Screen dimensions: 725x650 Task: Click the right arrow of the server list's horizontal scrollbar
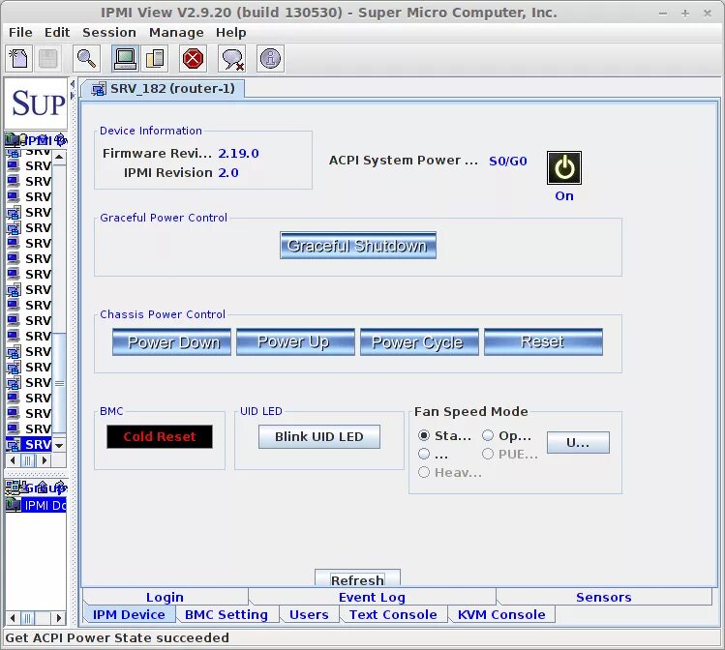pyautogui.click(x=45, y=460)
